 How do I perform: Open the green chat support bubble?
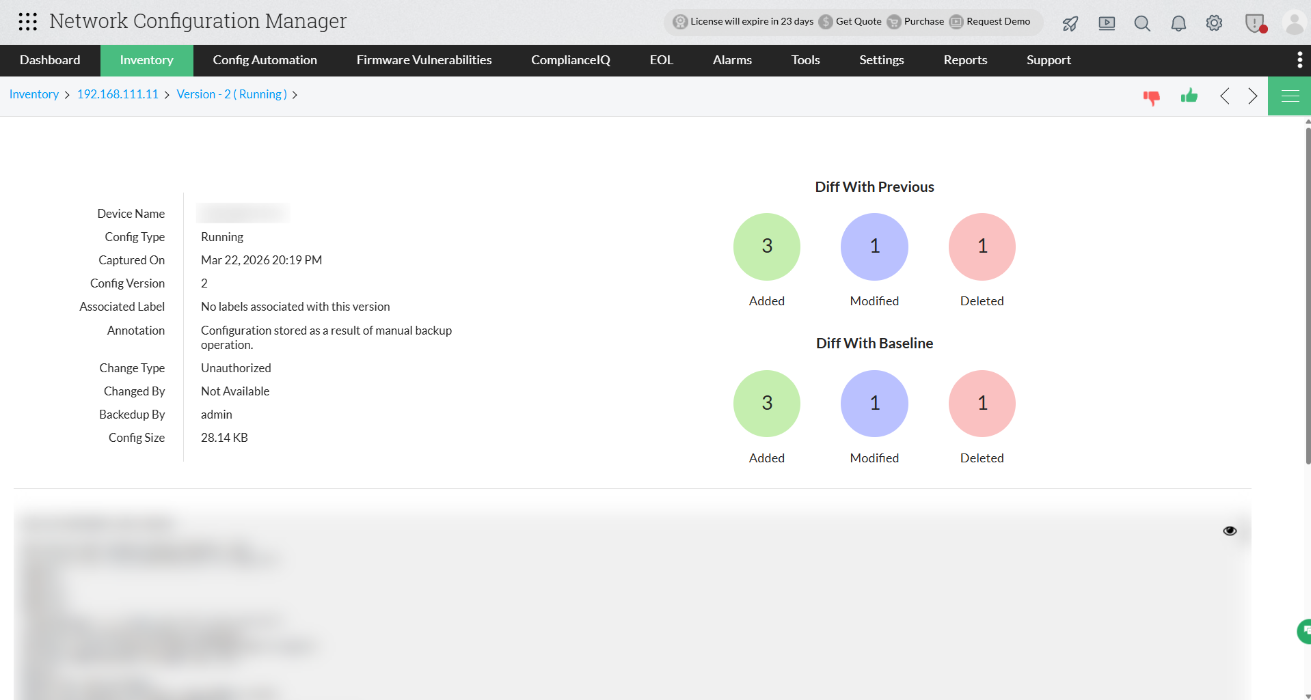(x=1304, y=631)
